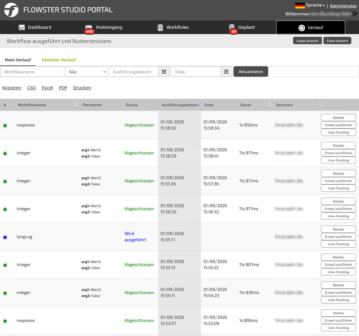Click the 11s 830ms duration cell

(x=249, y=292)
